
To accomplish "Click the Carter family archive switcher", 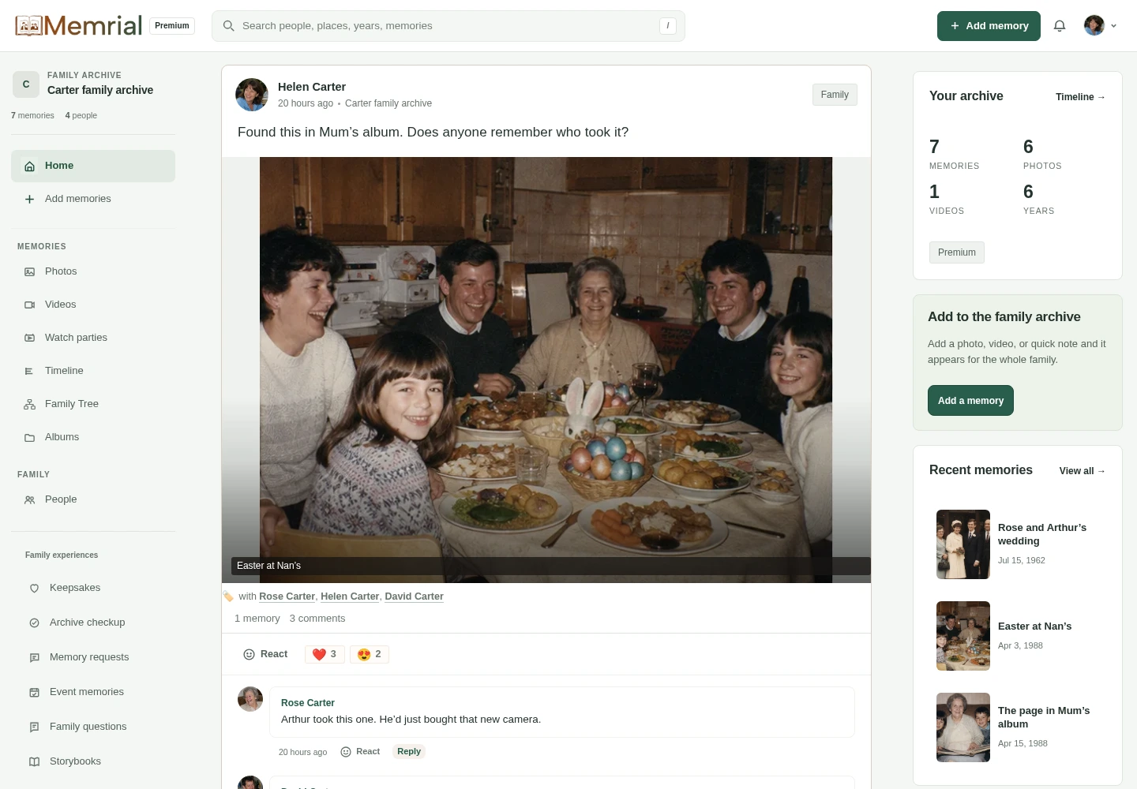I will pos(93,84).
